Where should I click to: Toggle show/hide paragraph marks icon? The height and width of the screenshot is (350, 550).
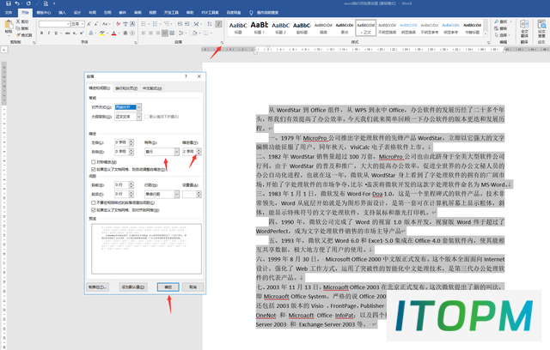point(218,24)
